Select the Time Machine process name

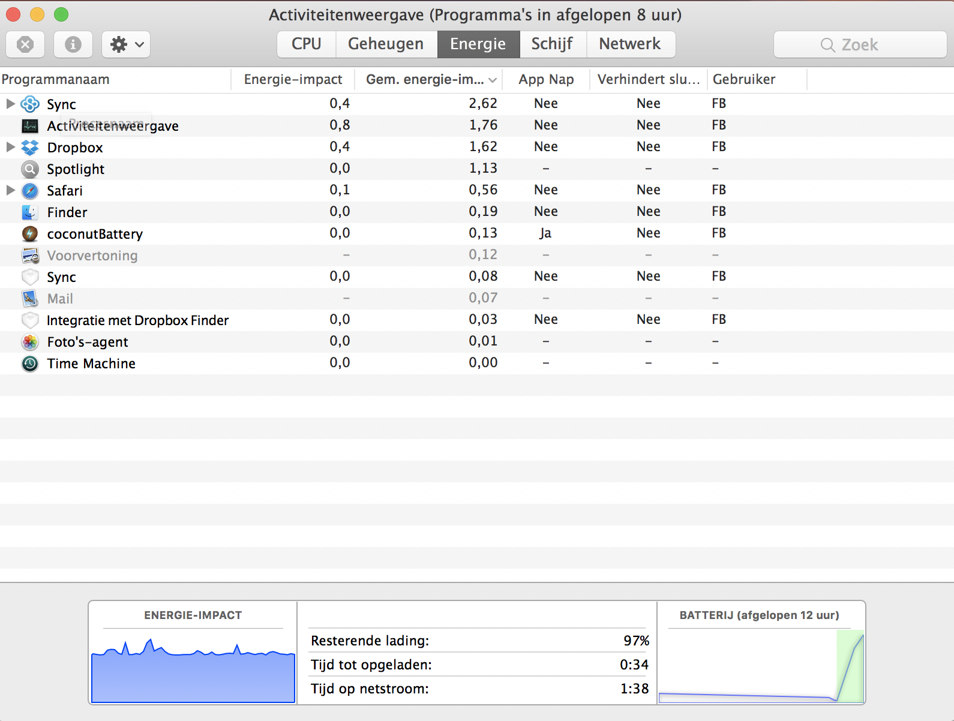click(91, 363)
